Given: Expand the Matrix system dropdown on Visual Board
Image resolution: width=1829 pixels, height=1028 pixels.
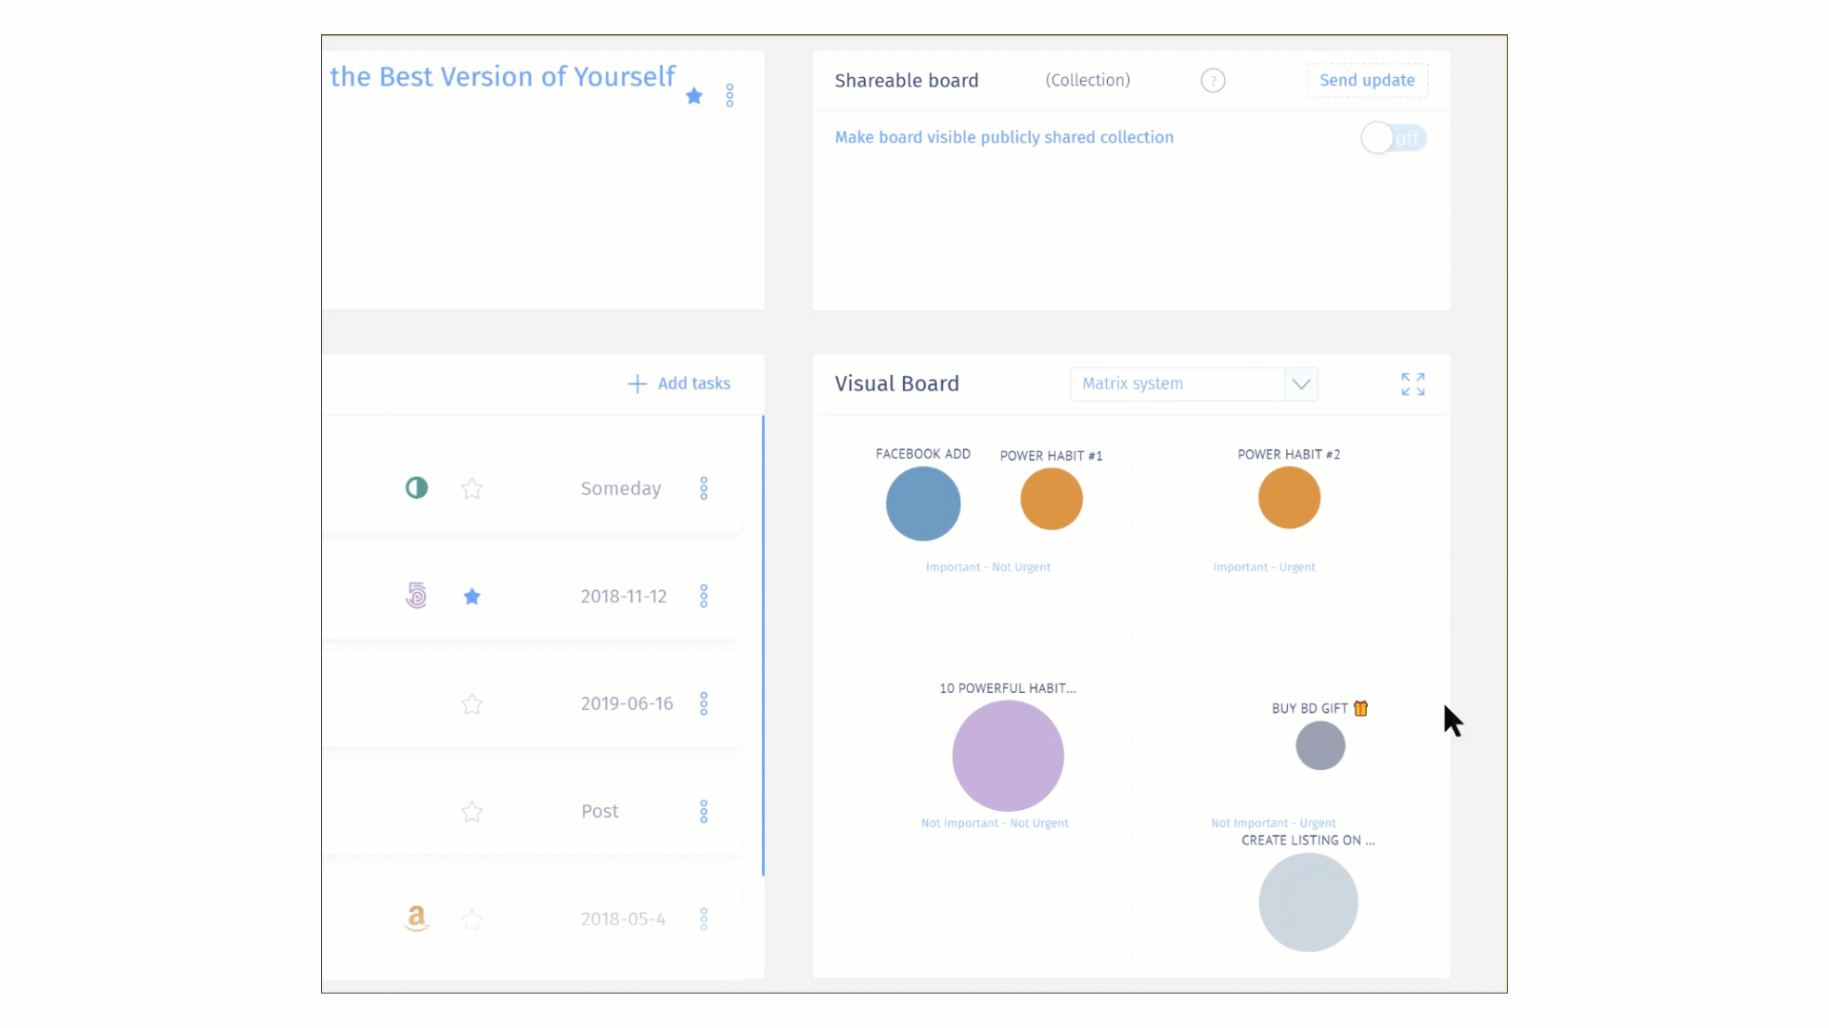Looking at the screenshot, I should click(x=1300, y=385).
